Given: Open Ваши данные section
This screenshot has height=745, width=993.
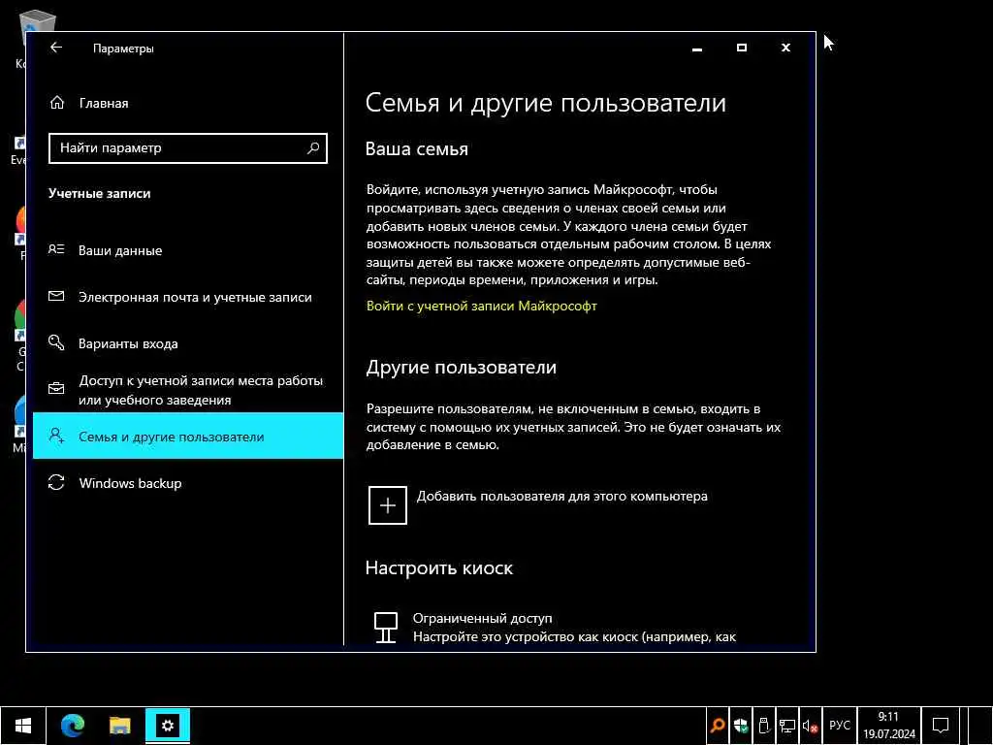Looking at the screenshot, I should coord(188,250).
